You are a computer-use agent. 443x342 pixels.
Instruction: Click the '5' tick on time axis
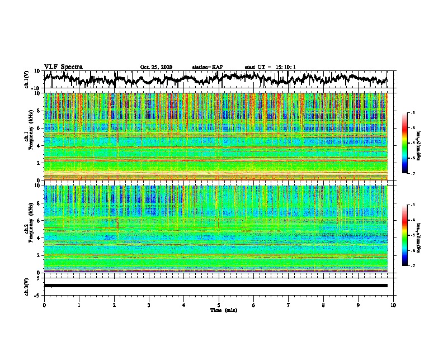click(219, 305)
